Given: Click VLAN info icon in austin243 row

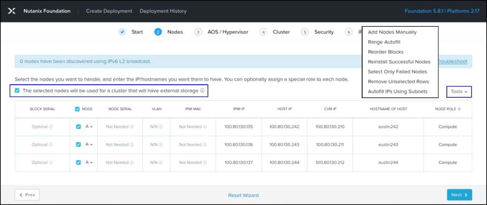Looking at the screenshot, I should tap(160, 144).
